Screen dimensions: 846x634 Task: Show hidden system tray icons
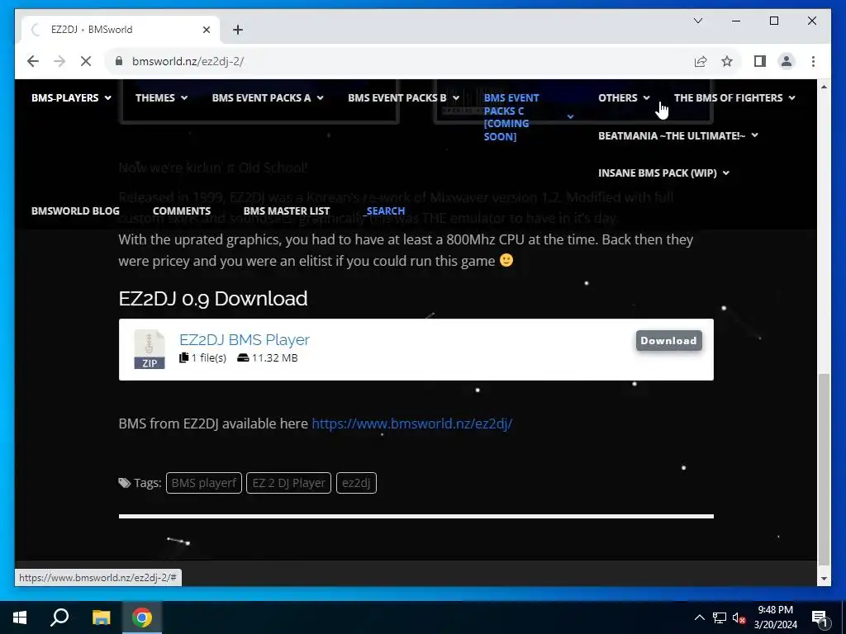(x=699, y=617)
